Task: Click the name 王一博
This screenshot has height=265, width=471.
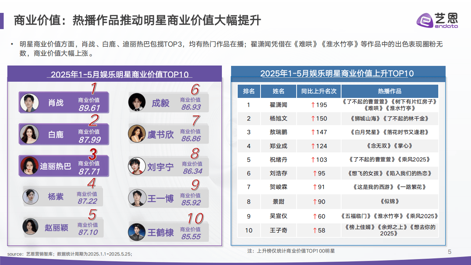Action: [x=160, y=199]
